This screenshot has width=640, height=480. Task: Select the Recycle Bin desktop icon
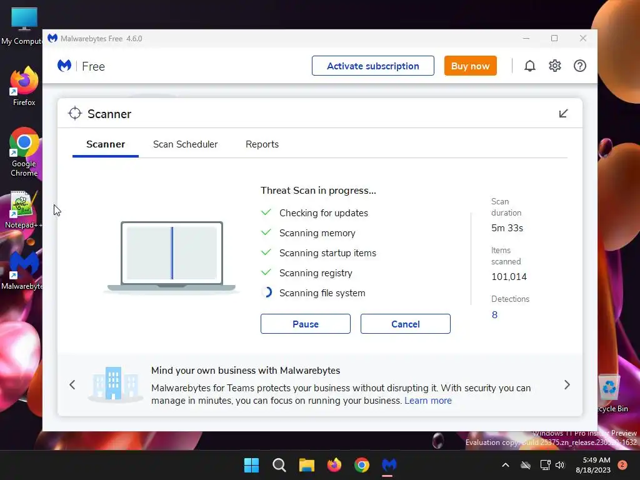coord(611,394)
